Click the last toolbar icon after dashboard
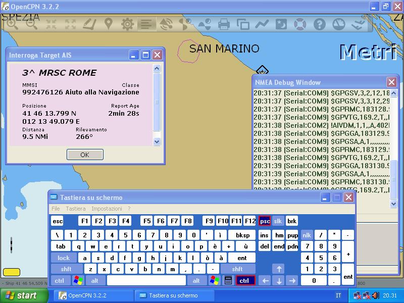The width and height of the screenshot is (404, 303). [358, 24]
